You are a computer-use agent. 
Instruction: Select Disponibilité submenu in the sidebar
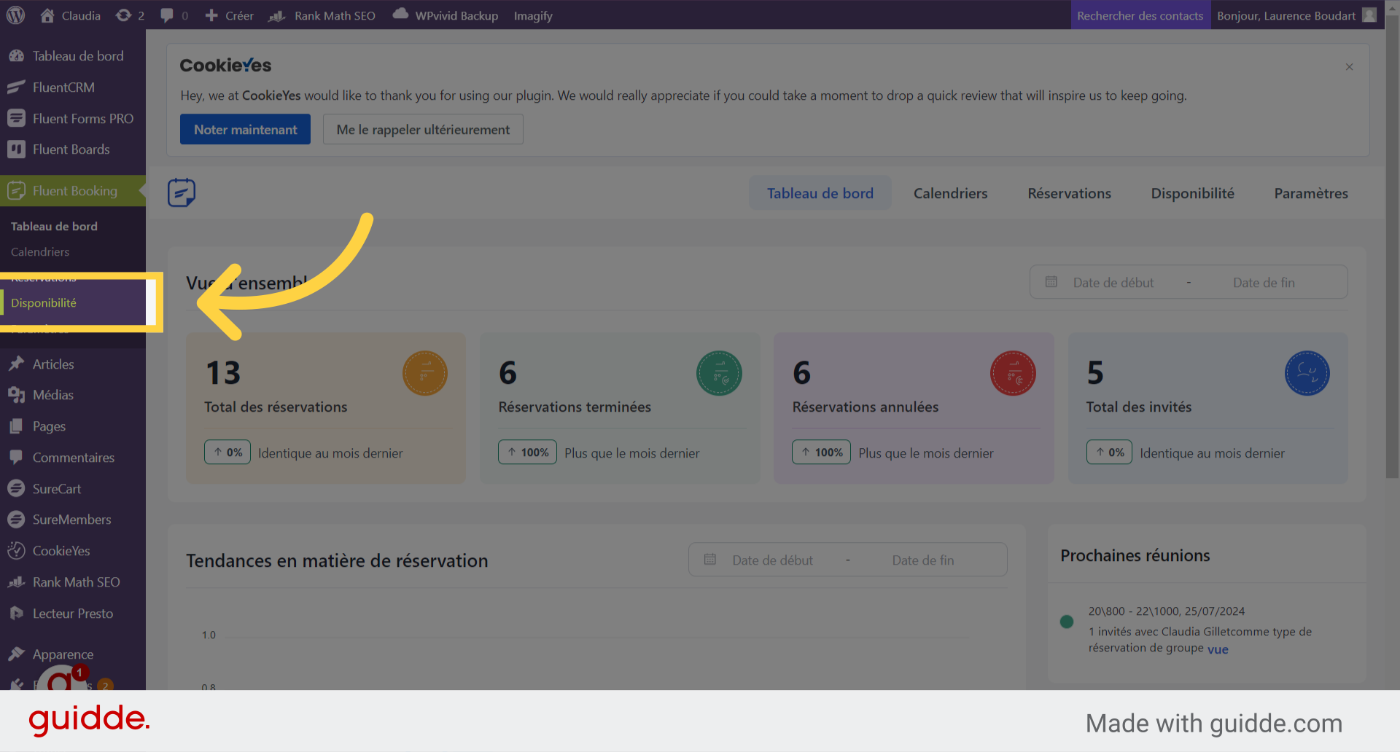(x=44, y=303)
